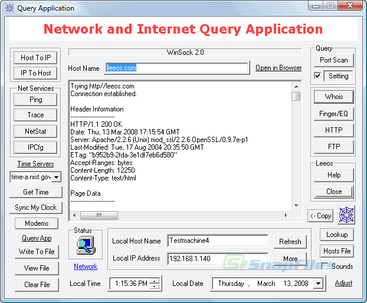Click the results scroll up arrow
This screenshot has height=303, width=367.
point(296,87)
